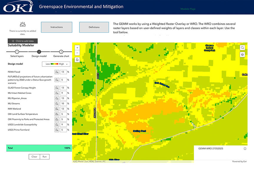The height and width of the screenshot is (170, 254).
Task: Edit the FEMA Flood weight percentage field
Action: [x=63, y=72]
